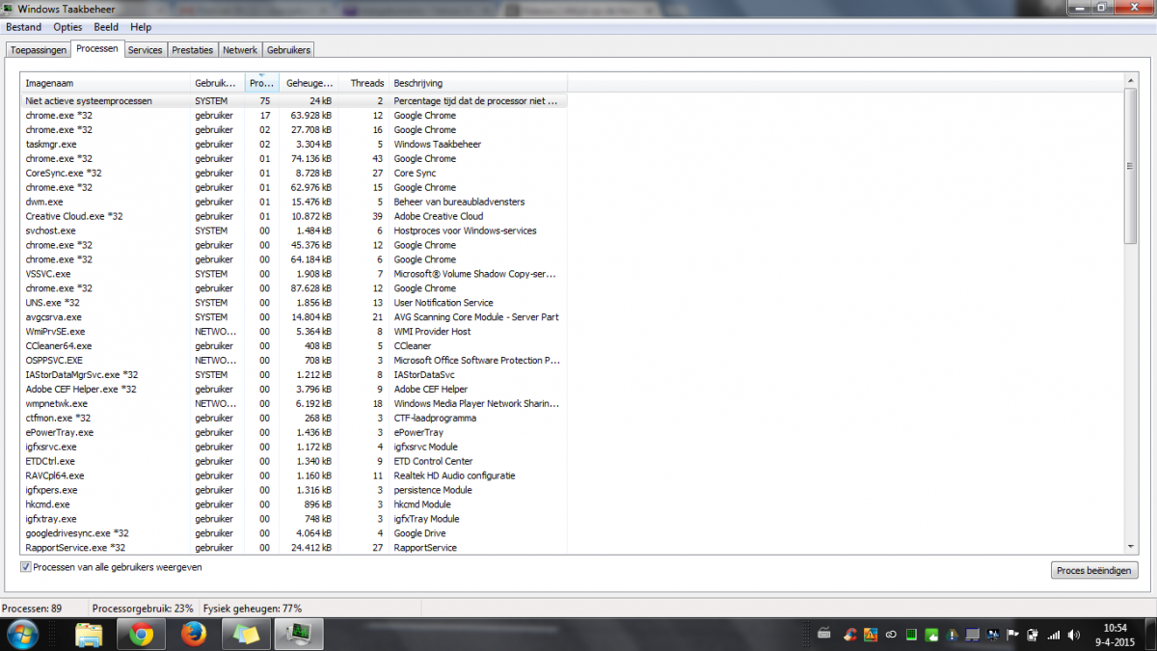The image size is (1157, 651).
Task: Uncheck 'Processen van alle gebruikers weergeven'
Action: pyautogui.click(x=26, y=567)
